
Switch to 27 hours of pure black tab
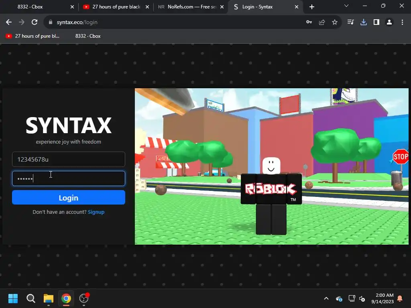coord(116,7)
